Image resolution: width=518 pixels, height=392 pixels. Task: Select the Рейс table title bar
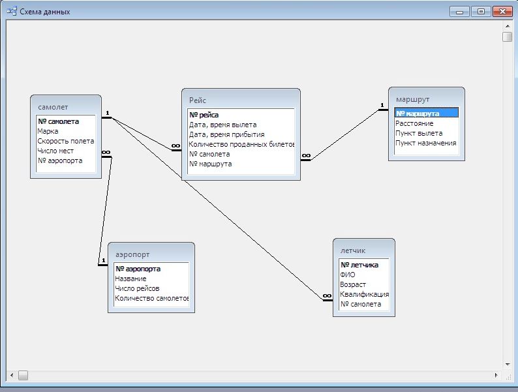(241, 100)
